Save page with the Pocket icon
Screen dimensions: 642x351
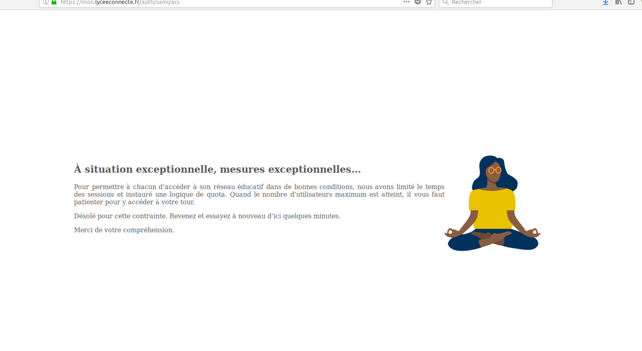point(418,2)
